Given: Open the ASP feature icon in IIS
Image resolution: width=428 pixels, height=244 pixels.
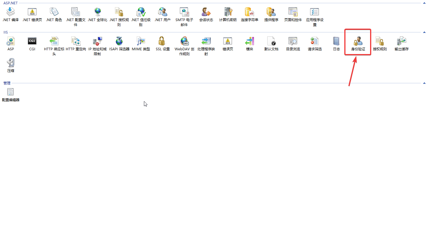Looking at the screenshot, I should pos(11,41).
